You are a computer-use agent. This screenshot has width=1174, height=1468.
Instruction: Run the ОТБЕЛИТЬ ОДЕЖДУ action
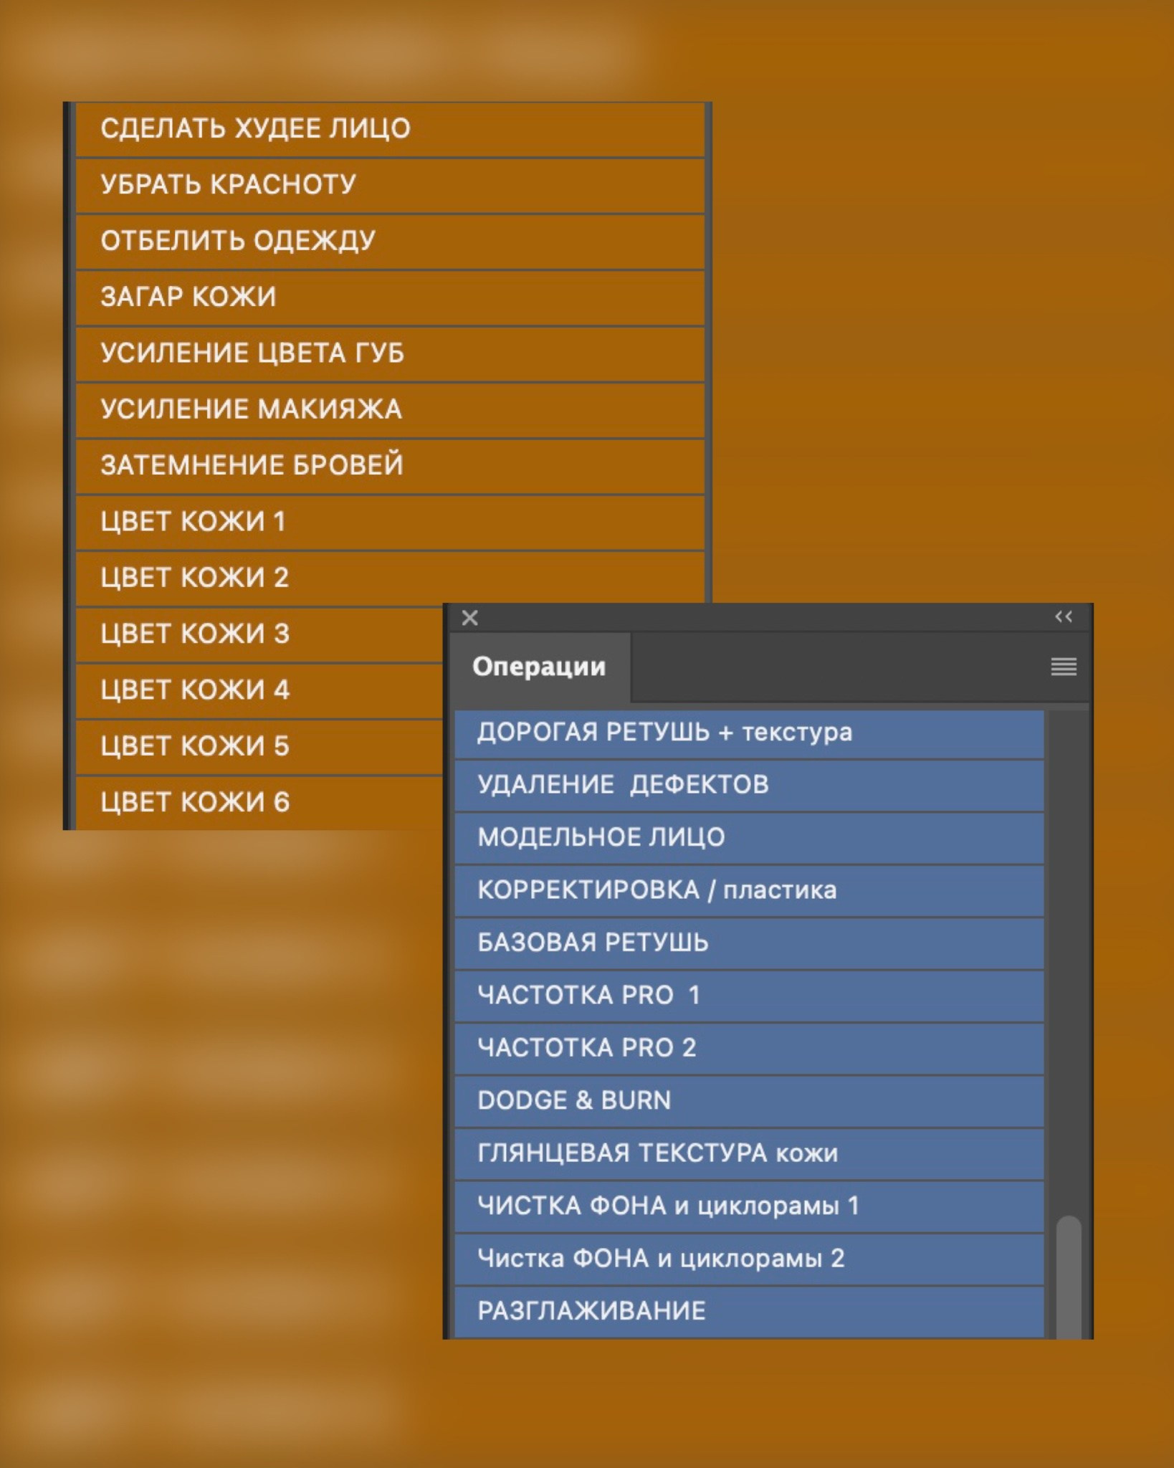390,242
